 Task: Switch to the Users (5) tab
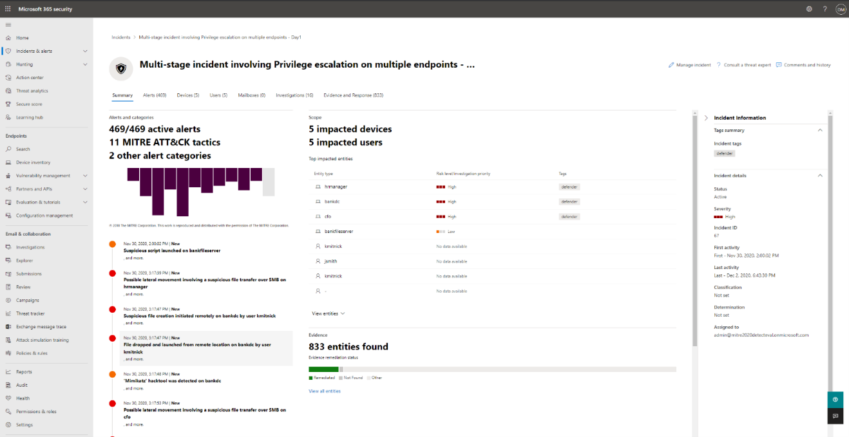[x=218, y=95]
